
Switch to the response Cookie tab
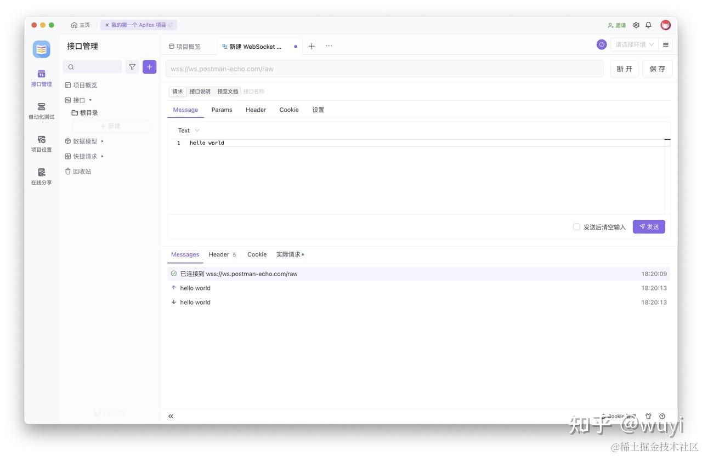click(257, 254)
